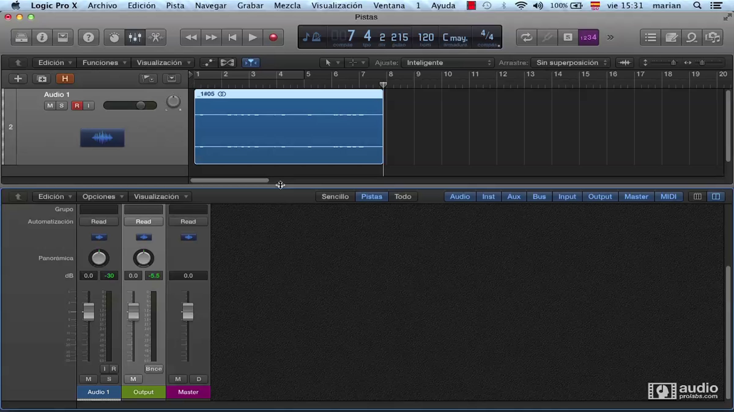Image resolution: width=734 pixels, height=412 pixels.
Task: Open the Scissors editors icon
Action: [x=156, y=37]
